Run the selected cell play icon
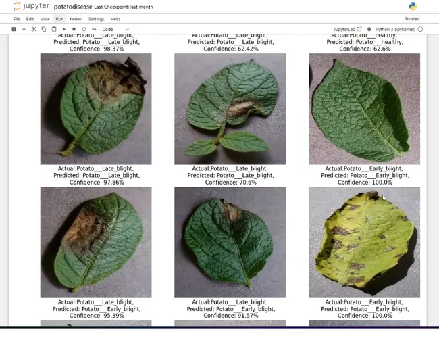 tap(64, 29)
